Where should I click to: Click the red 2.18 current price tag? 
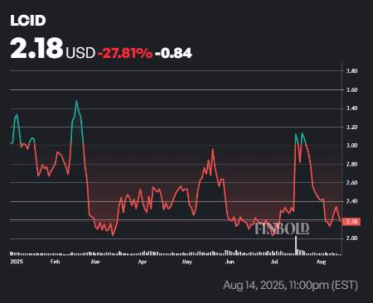(x=351, y=222)
